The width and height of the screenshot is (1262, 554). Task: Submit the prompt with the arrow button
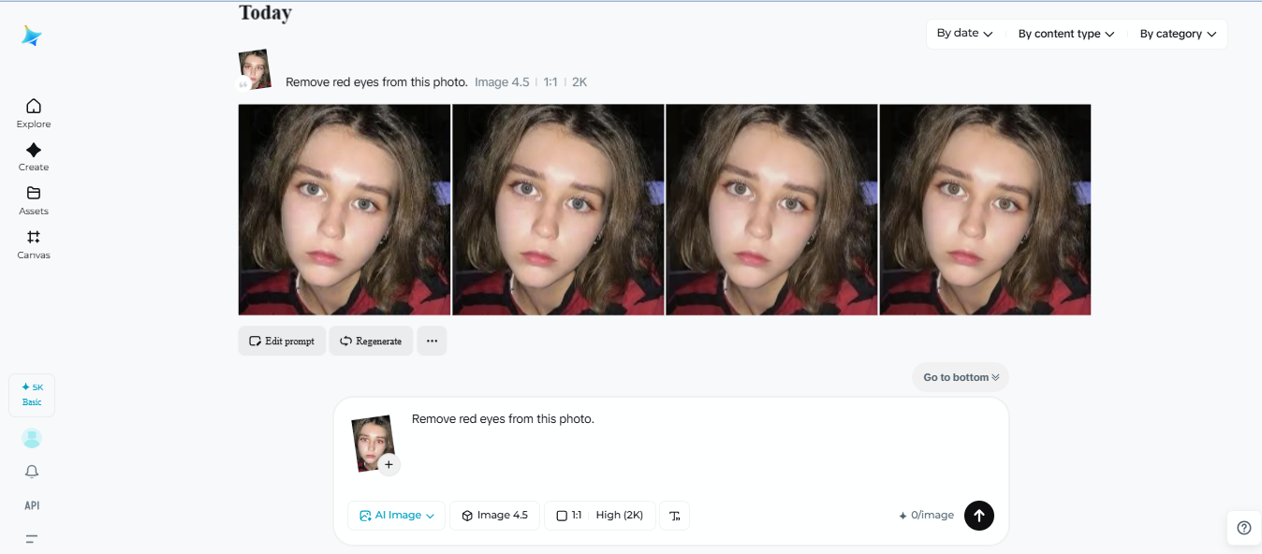point(979,516)
